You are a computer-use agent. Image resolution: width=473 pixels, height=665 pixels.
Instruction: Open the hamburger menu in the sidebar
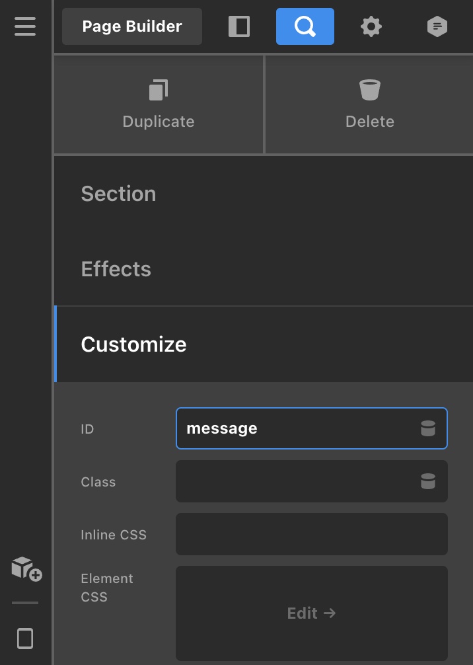pyautogui.click(x=25, y=26)
